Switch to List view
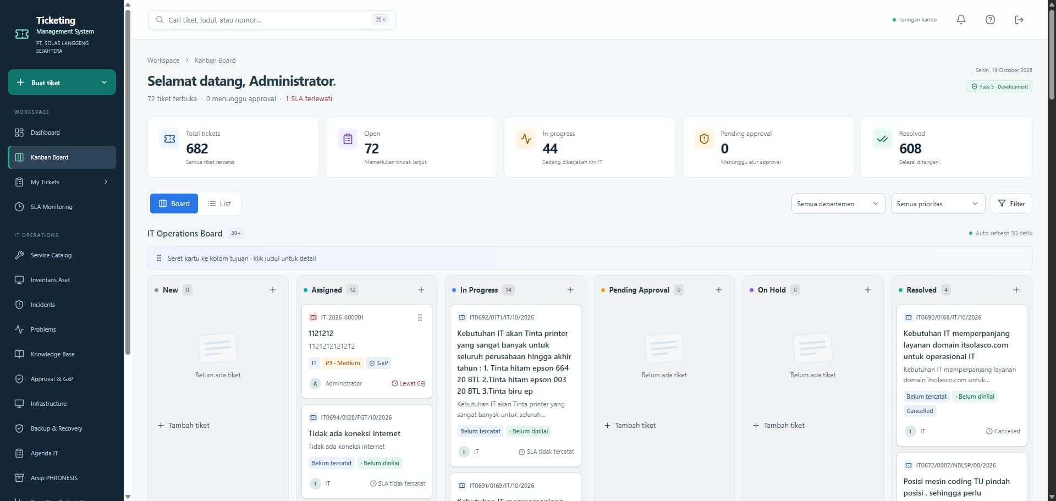Image resolution: width=1056 pixels, height=501 pixels. [219, 203]
